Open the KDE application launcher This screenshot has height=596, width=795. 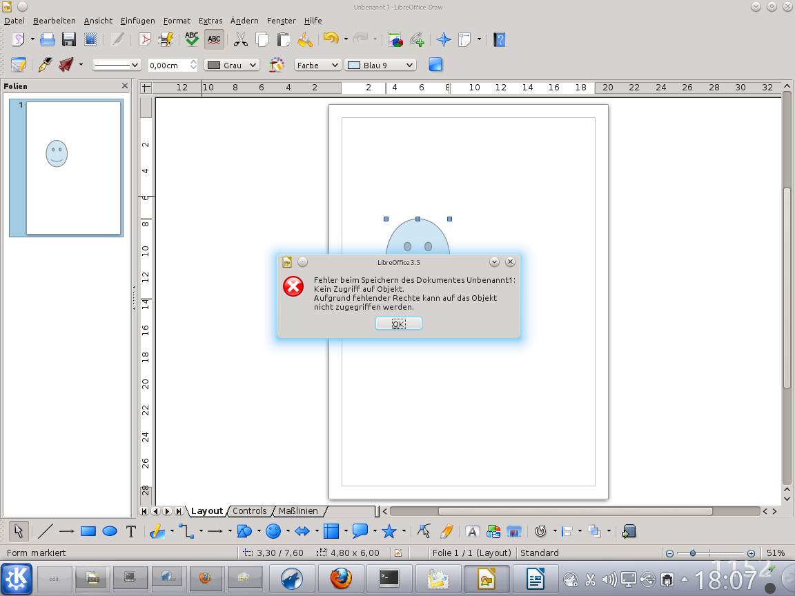[17, 578]
